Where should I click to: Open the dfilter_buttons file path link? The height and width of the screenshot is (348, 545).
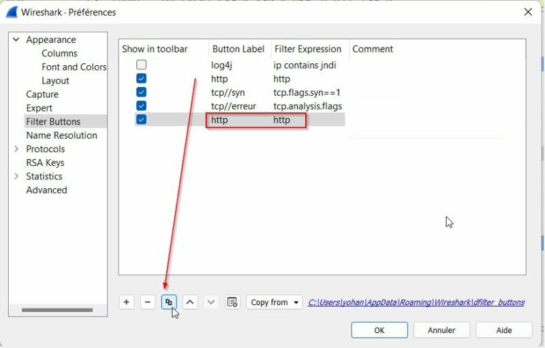click(416, 302)
